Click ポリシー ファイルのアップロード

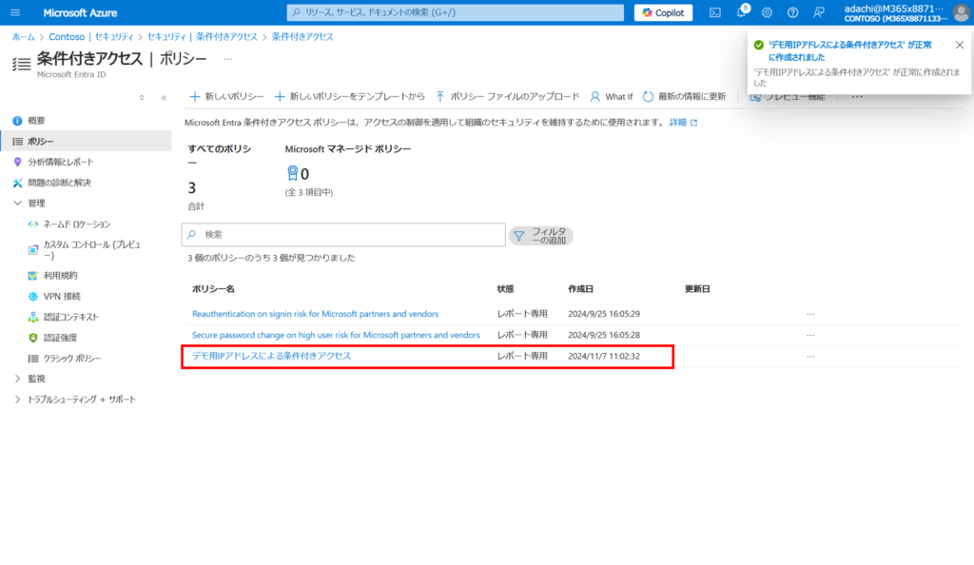click(508, 96)
